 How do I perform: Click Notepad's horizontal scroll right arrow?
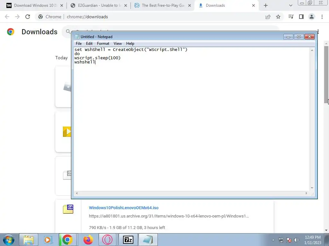[x=306, y=193]
